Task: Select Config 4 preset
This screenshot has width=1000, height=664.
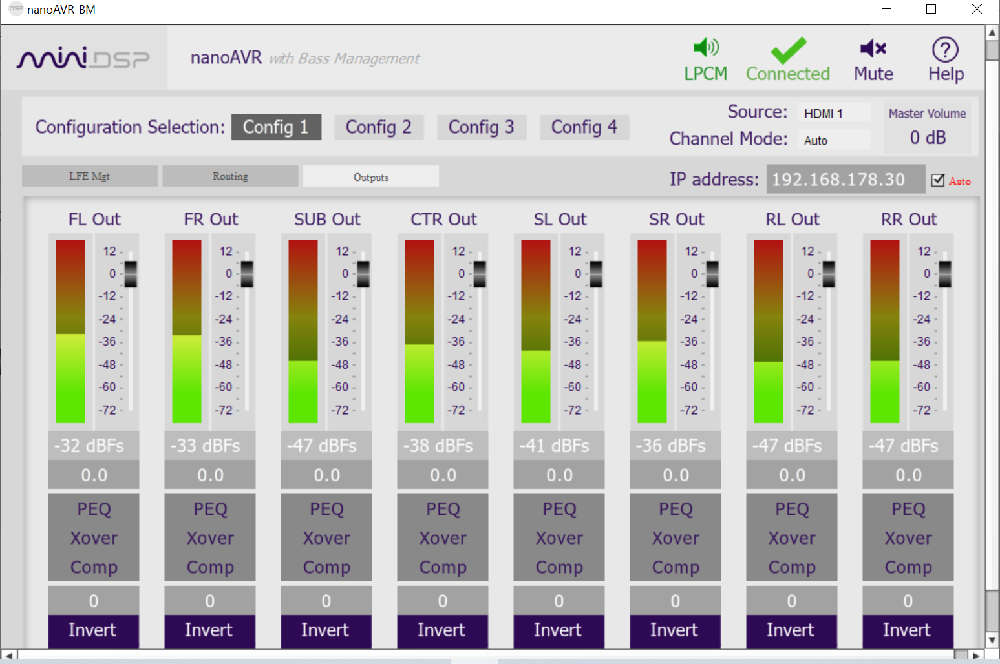Action: coord(584,127)
